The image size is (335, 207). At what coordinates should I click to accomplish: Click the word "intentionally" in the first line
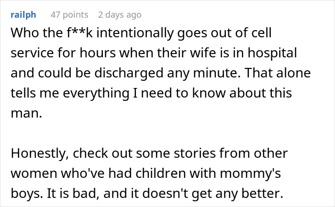pyautogui.click(x=135, y=33)
